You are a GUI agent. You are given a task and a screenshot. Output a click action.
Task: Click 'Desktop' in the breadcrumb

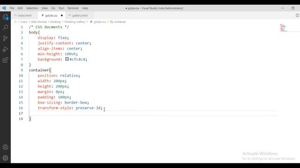coord(55,22)
